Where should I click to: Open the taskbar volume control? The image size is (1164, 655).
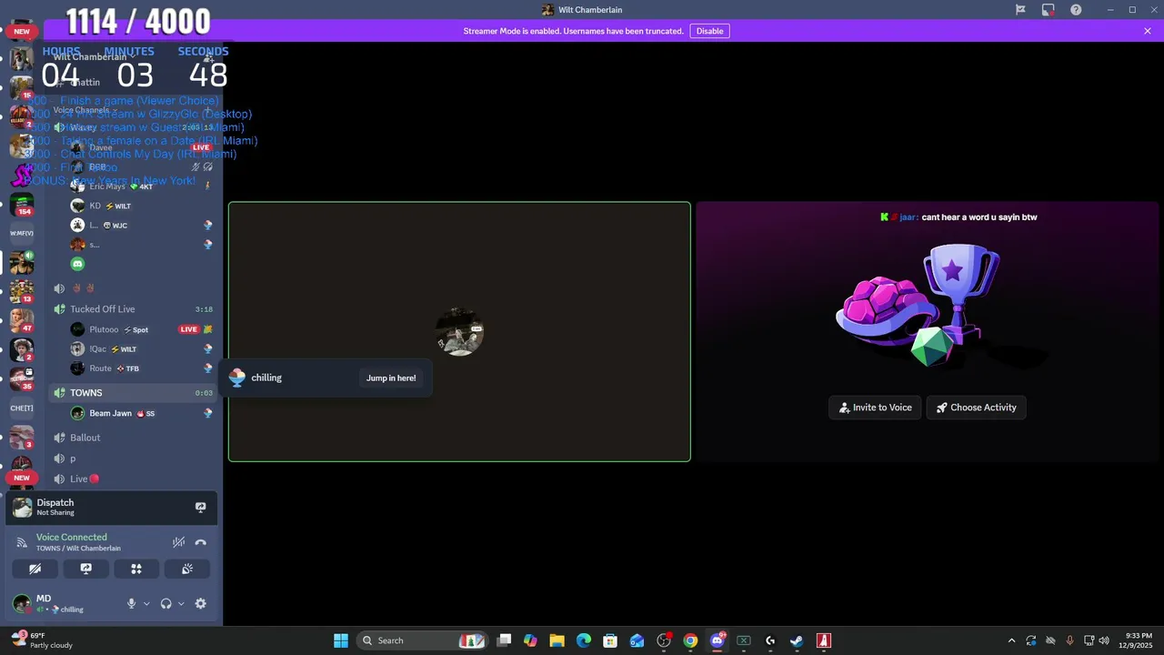(1105, 640)
